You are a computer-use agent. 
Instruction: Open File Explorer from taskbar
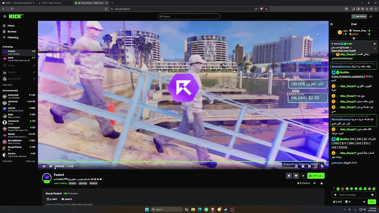pyautogui.click(x=193, y=209)
